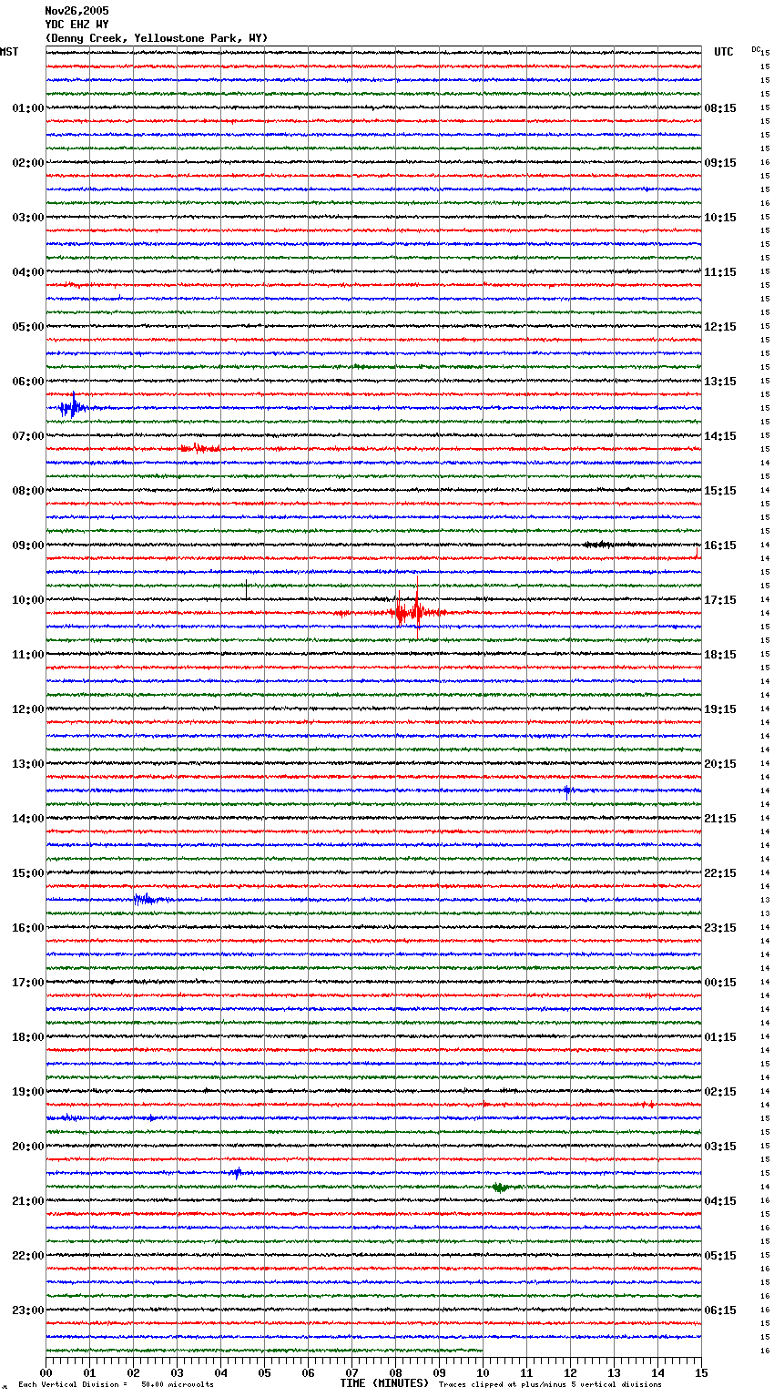
Task: Click the 17:00 MST time label
Action: pos(27,983)
